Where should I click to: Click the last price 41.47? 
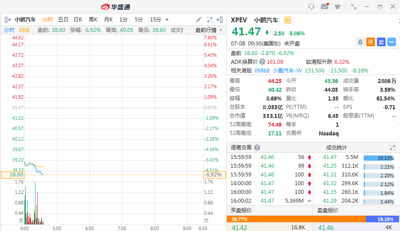[x=246, y=31]
